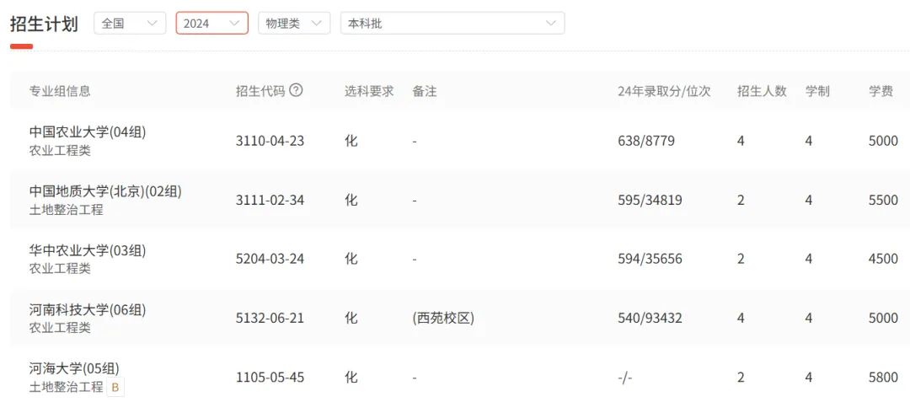Click 土地整治工程 under 河海大学(05组)
This screenshot has width=910, height=413.
pos(67,387)
